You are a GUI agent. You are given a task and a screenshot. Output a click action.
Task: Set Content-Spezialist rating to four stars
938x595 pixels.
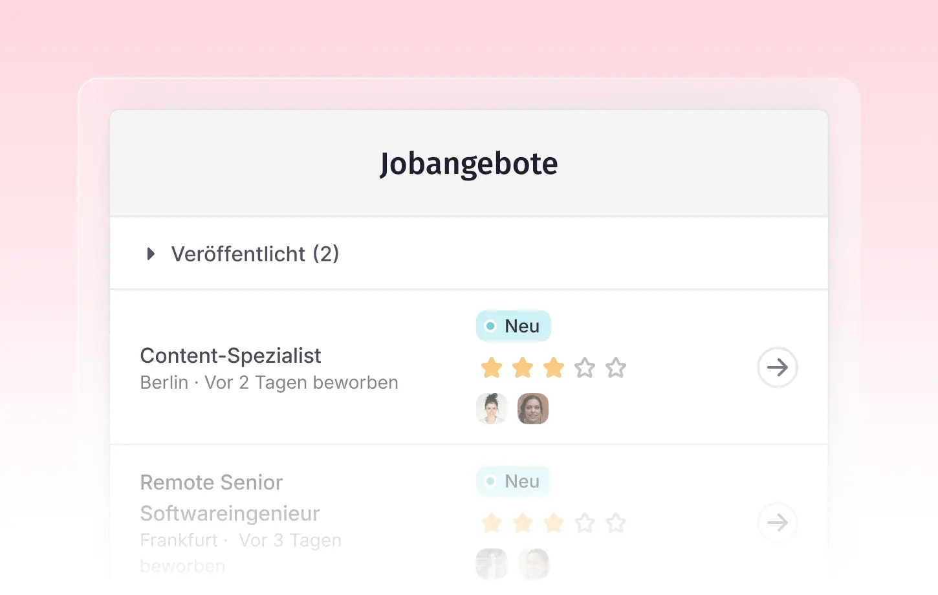585,368
